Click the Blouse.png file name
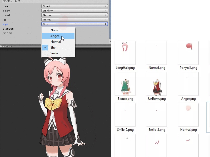The height and width of the screenshot is (157, 210). click(x=125, y=99)
